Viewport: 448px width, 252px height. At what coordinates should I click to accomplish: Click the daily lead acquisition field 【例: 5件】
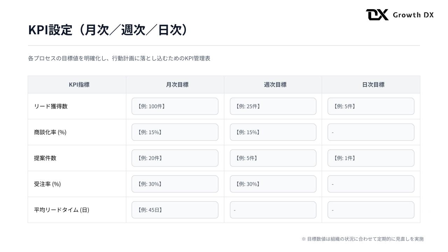pos(371,106)
